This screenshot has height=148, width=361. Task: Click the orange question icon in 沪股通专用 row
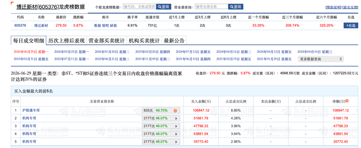[175, 111]
